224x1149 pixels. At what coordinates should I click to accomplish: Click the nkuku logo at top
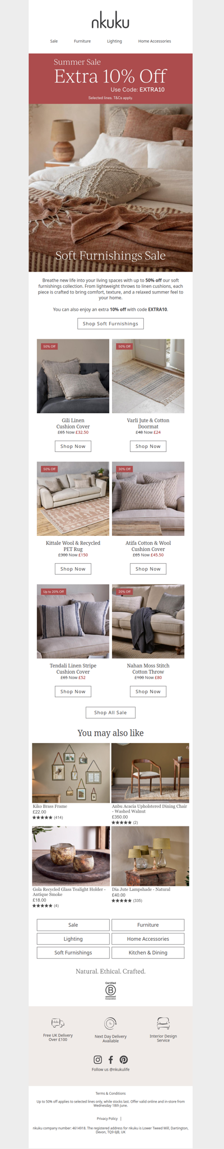(111, 22)
